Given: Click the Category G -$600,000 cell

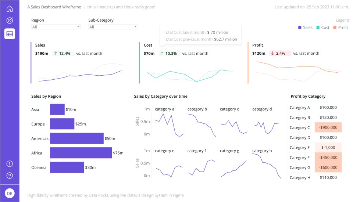Looking at the screenshot, I should tap(328, 167).
